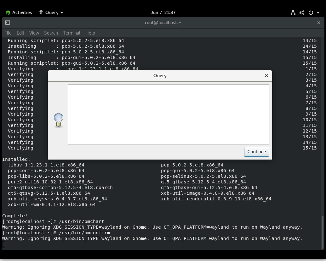The image size is (326, 261).
Task: Open the View menu
Action: (34, 33)
